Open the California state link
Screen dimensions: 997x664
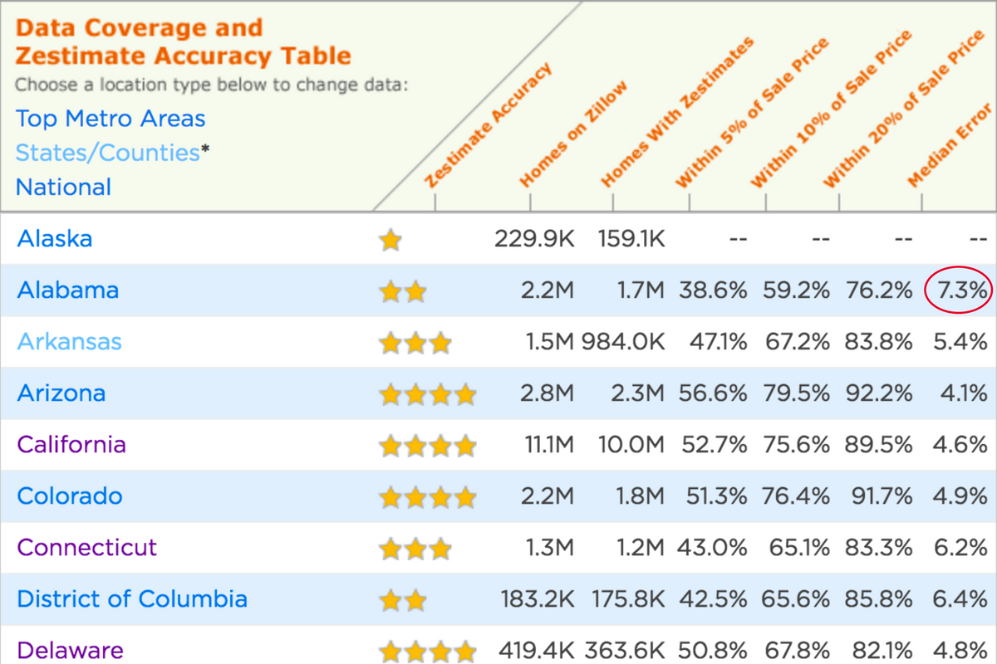pos(71,444)
